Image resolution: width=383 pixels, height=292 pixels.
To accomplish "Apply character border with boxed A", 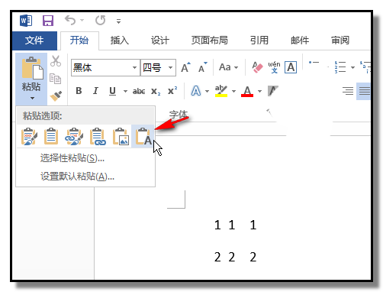I will 291,67.
